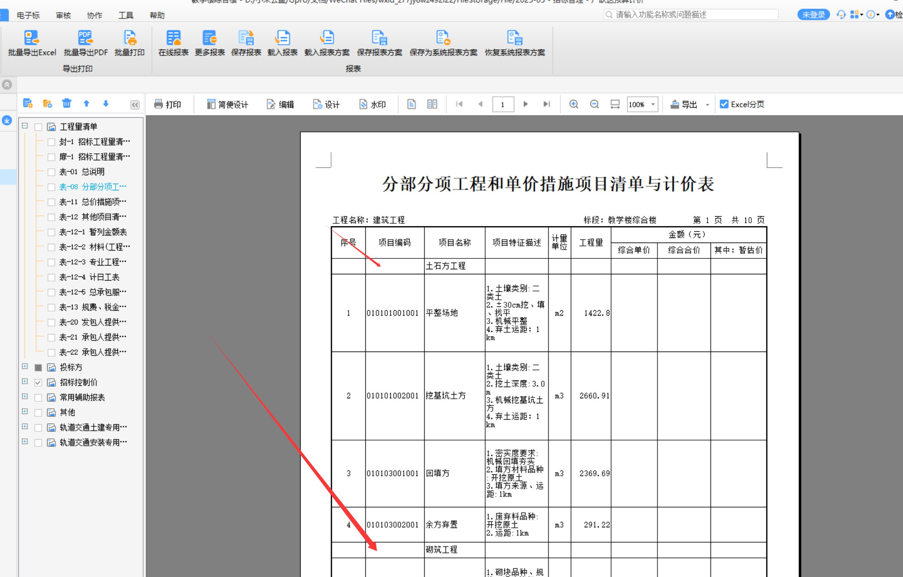Disable the Excel分页 option

point(724,104)
